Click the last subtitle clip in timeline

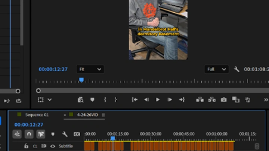[x=231, y=146]
